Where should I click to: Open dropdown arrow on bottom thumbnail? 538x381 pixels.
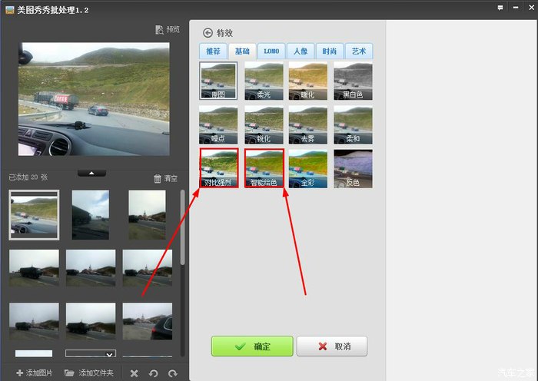tap(109, 354)
